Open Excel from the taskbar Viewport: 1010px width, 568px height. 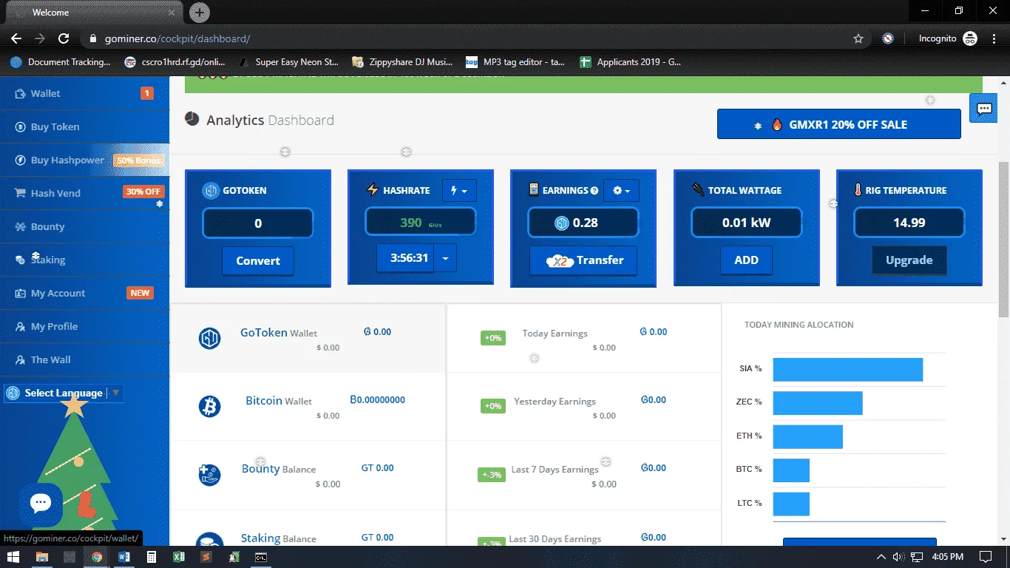pos(178,557)
